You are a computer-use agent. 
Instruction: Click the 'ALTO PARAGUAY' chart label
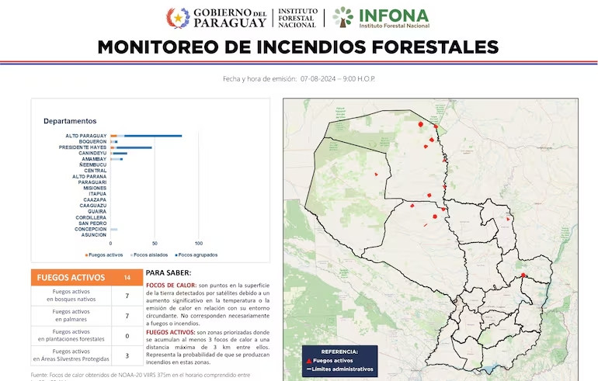coord(85,136)
